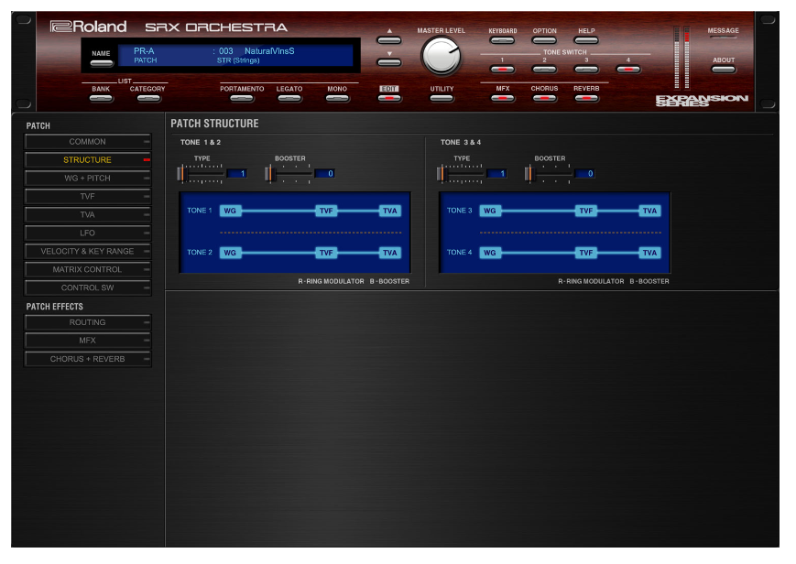Toggle Tone Switch 4

(x=628, y=69)
